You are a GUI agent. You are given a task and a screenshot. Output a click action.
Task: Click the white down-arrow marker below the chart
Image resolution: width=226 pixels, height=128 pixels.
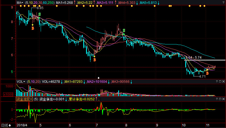point(99,78)
